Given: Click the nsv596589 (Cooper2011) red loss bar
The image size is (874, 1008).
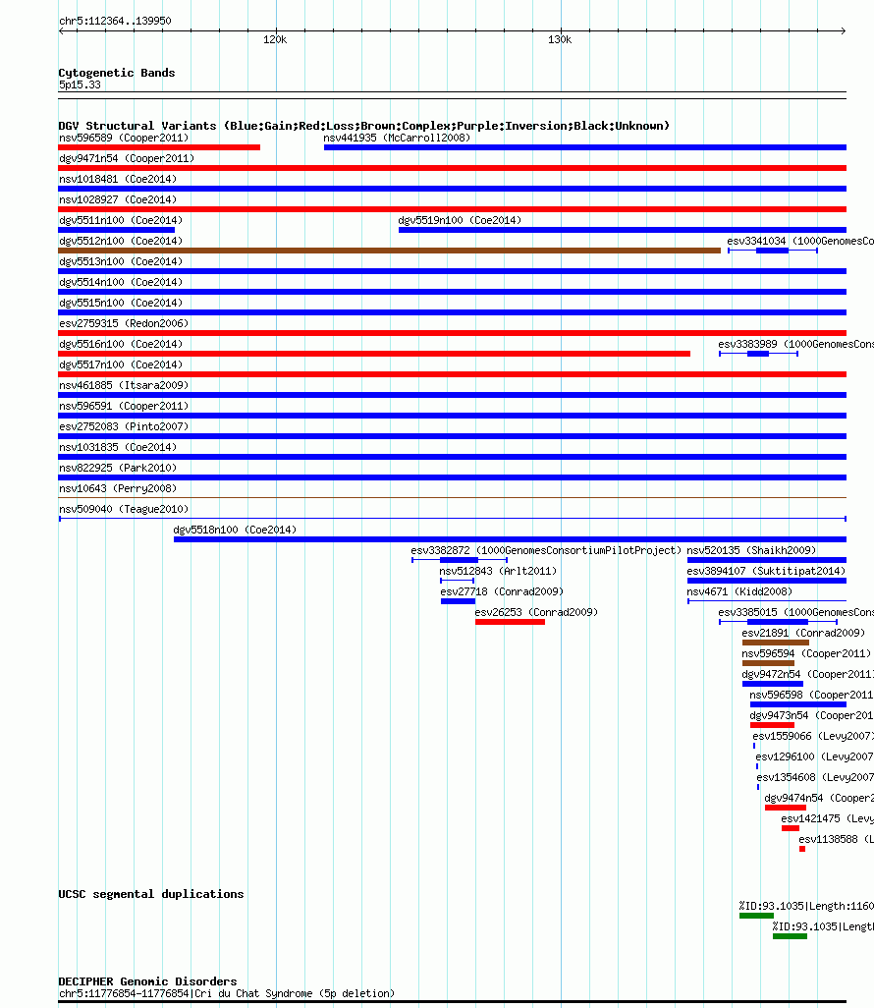Looking at the screenshot, I should pyautogui.click(x=159, y=147).
